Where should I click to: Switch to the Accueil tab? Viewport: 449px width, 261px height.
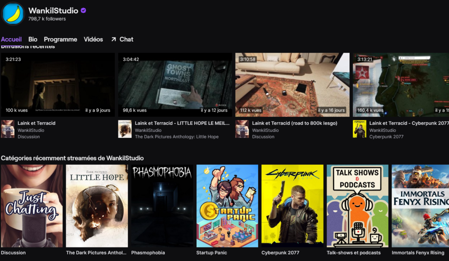click(x=11, y=39)
